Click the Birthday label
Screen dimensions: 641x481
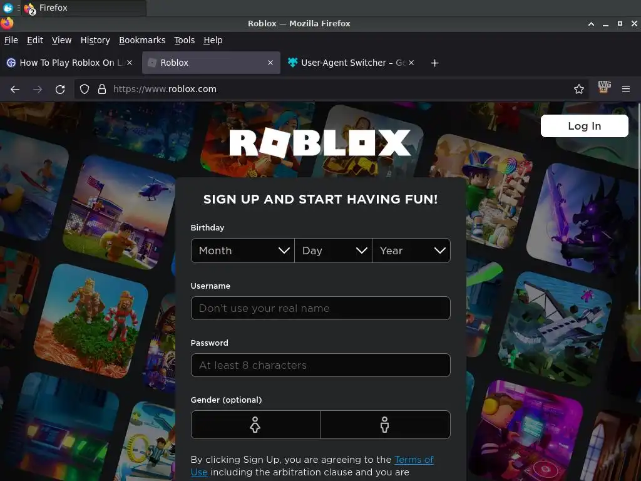click(x=207, y=227)
